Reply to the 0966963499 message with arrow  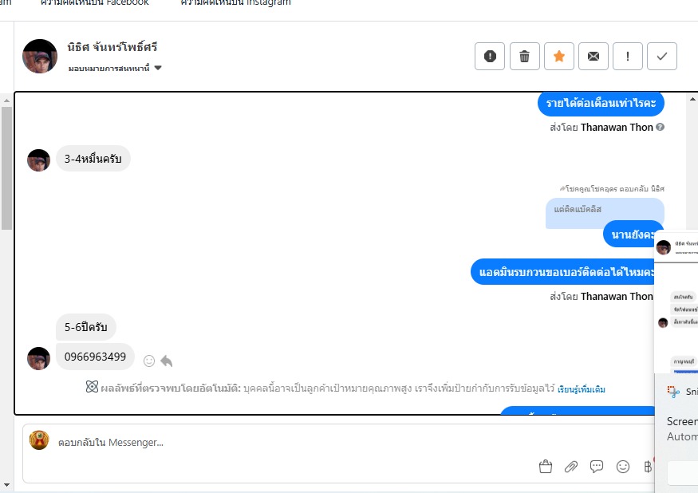(x=167, y=361)
